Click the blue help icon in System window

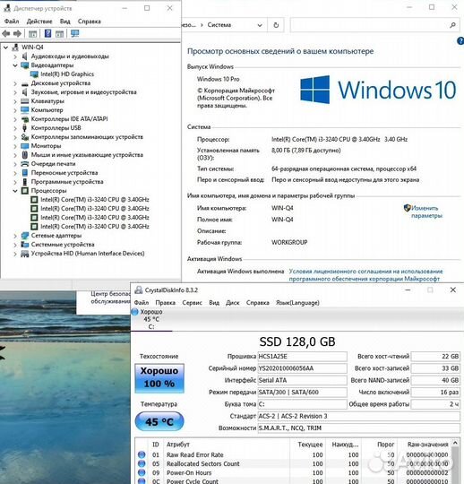pyautogui.click(x=460, y=40)
